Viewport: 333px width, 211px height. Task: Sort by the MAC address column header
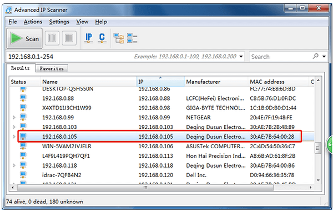[278, 82]
